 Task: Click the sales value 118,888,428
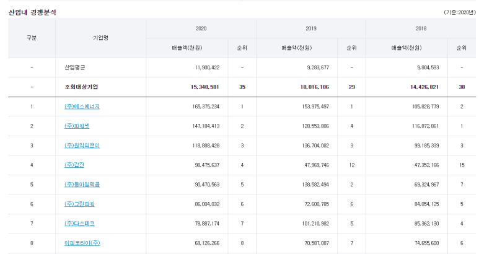[x=206, y=146]
